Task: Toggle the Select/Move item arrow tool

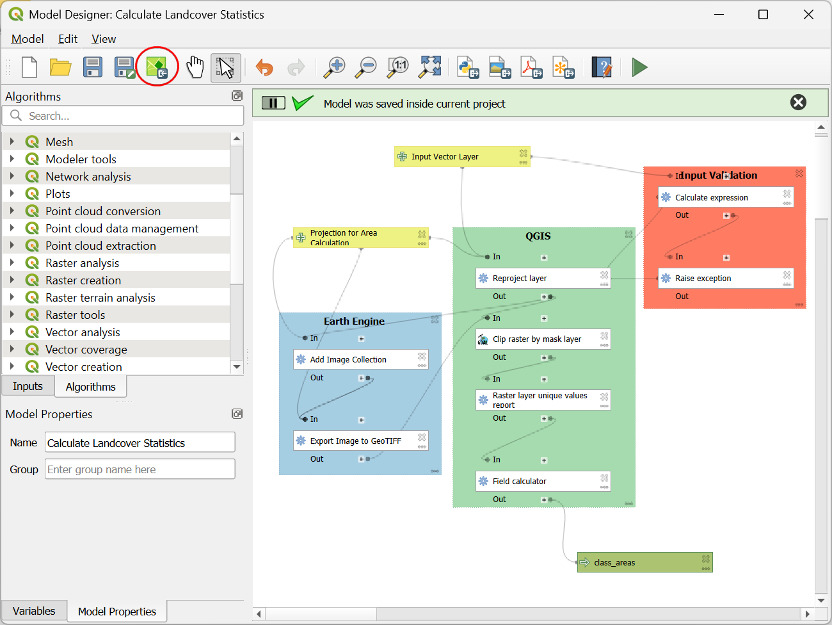Action: coord(225,67)
